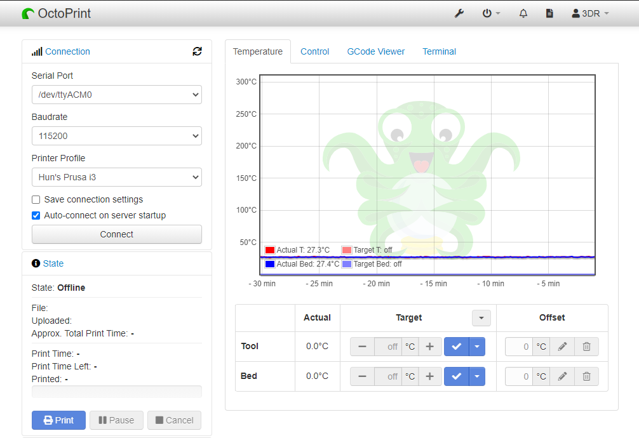Switch to the GCode Viewer tab
639x438 pixels.
click(376, 52)
